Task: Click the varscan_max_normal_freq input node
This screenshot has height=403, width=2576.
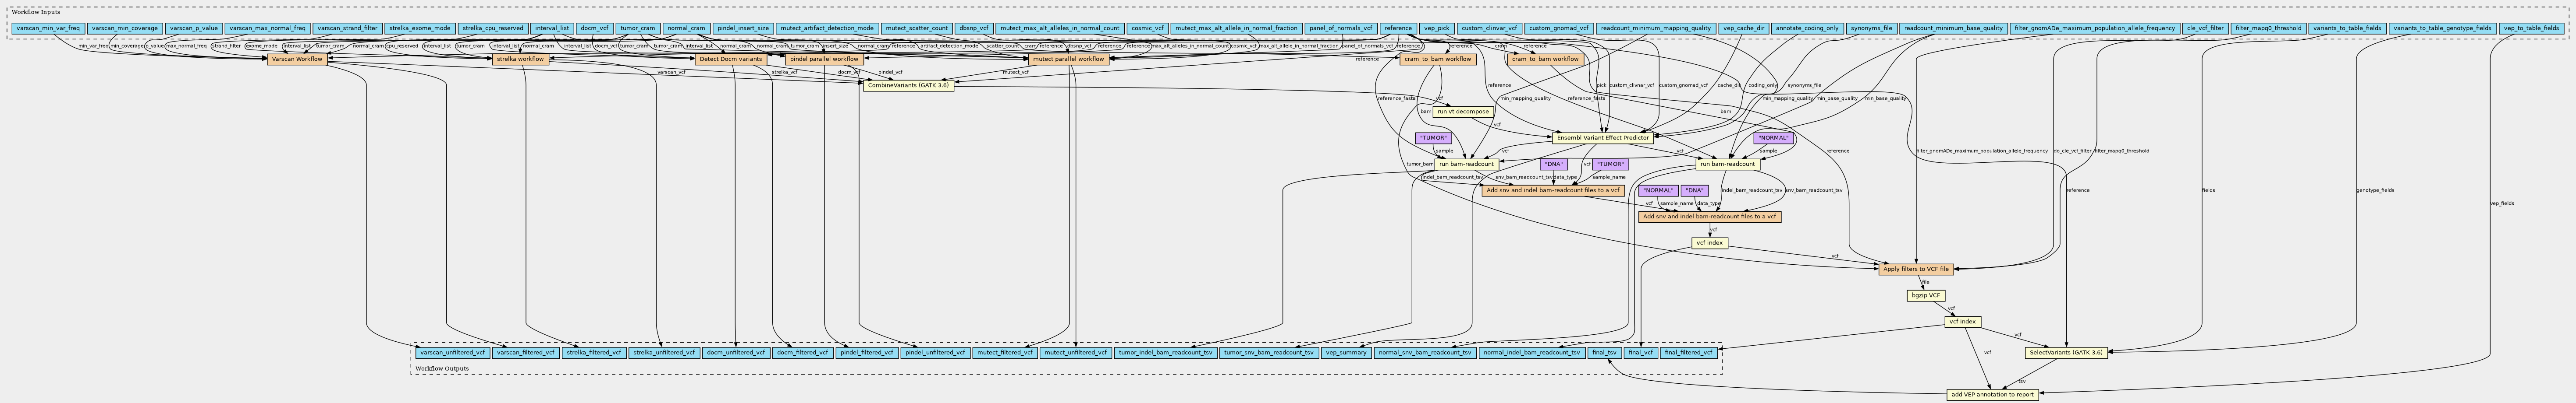Action: [x=267, y=29]
